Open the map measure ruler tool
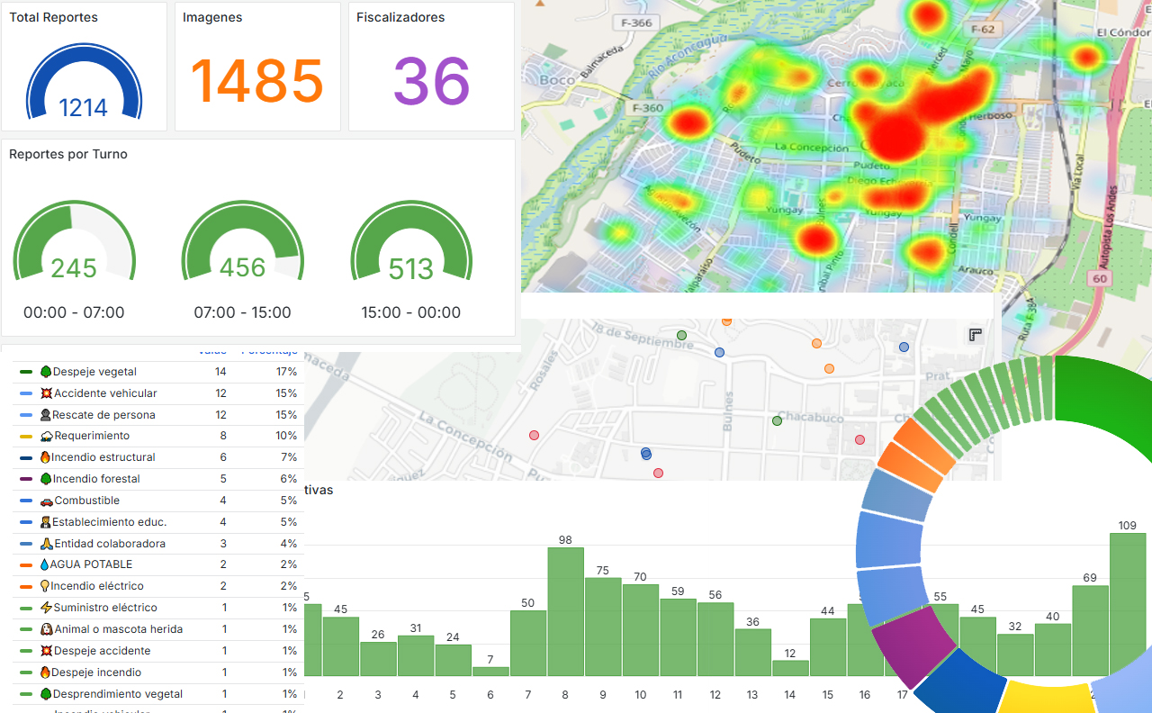The width and height of the screenshot is (1152, 713). point(975,335)
